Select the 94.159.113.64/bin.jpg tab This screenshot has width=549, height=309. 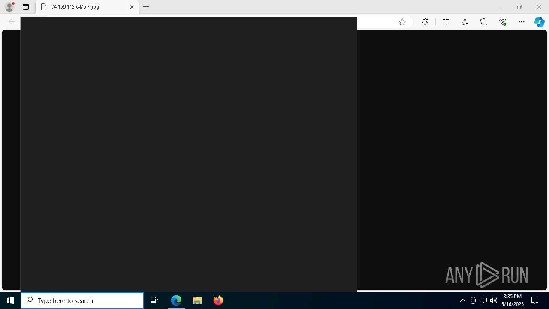click(87, 7)
